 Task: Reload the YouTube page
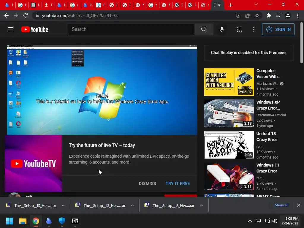[26, 15]
